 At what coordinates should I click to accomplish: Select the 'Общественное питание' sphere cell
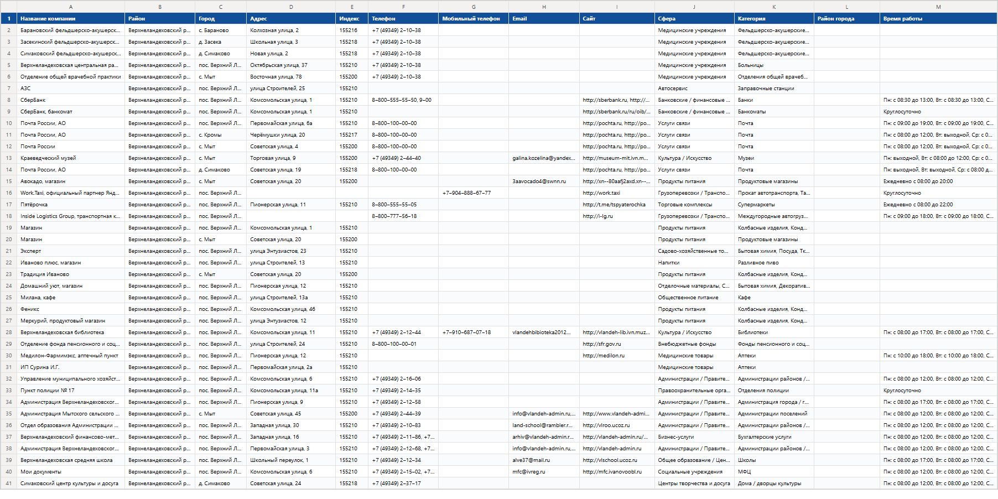tap(694, 297)
